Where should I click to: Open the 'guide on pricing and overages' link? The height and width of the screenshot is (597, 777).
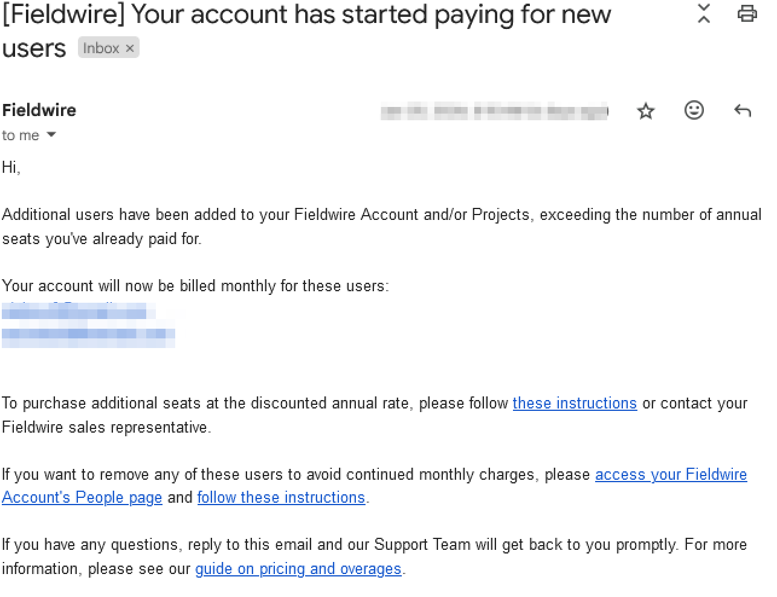pyautogui.click(x=298, y=568)
